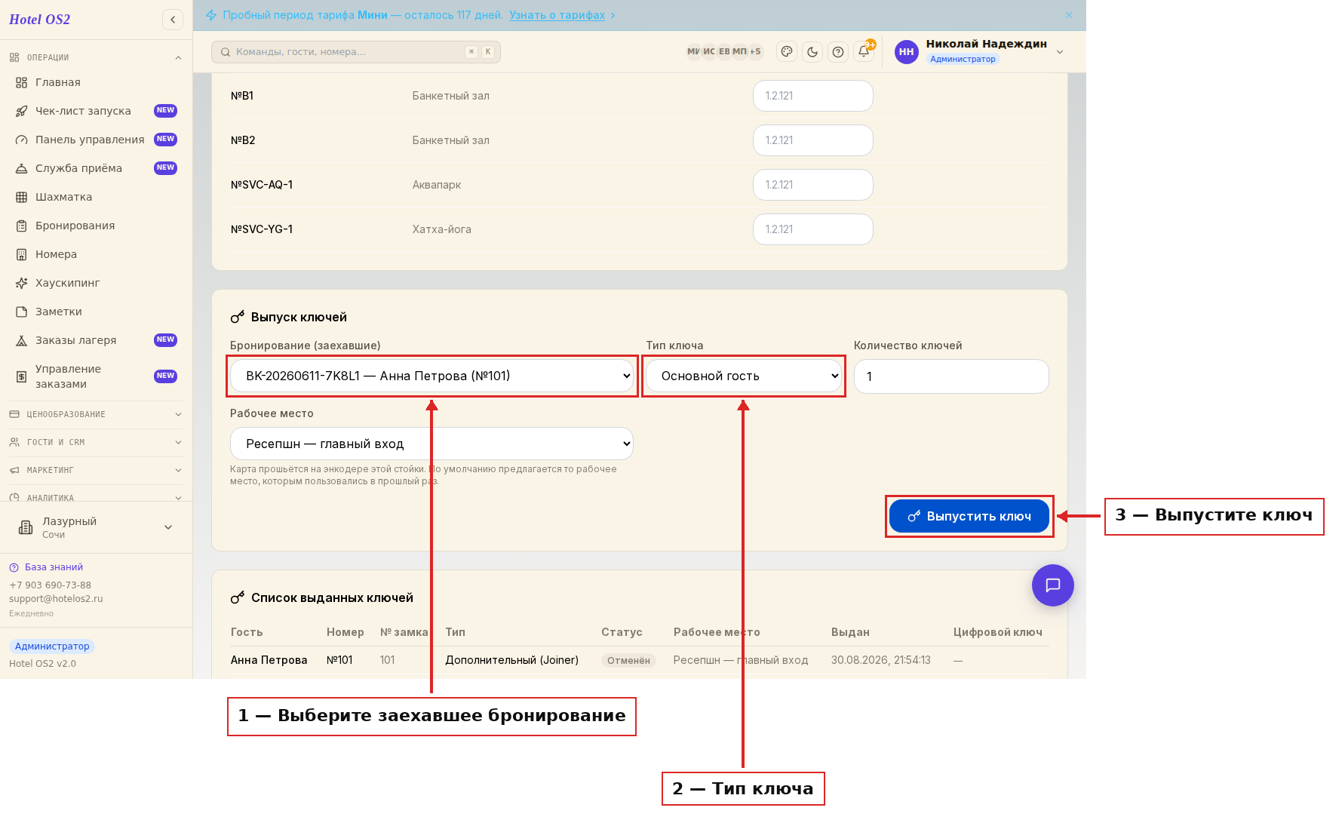This screenshot has width=1342, height=823.
Task: Open notifications bell icon
Action: tap(864, 52)
